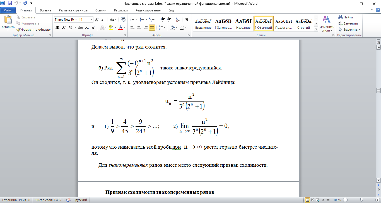Open the font name dropdown Times New Roman

[76, 20]
